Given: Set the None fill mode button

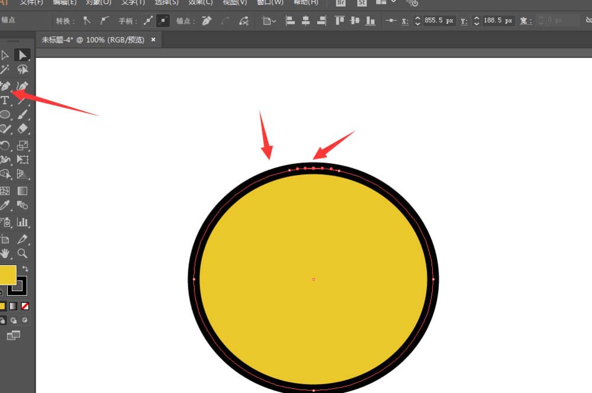Looking at the screenshot, I should (25, 306).
